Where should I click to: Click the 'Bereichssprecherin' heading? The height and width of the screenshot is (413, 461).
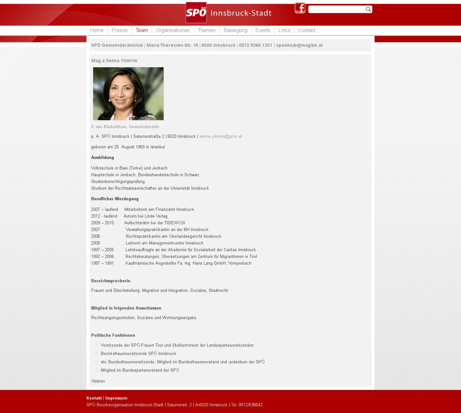(x=111, y=281)
